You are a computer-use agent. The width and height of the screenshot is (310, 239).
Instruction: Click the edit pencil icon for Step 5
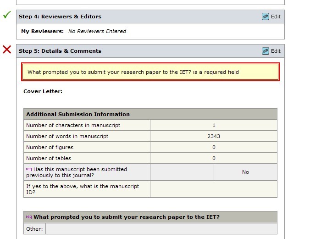[x=266, y=51]
